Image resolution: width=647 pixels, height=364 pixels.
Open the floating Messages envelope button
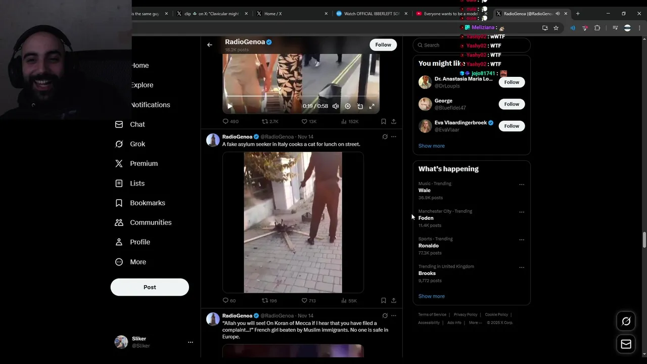[626, 344]
